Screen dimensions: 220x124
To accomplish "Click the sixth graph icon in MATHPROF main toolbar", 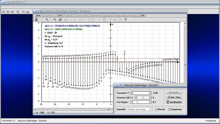I will tap(28, 11).
